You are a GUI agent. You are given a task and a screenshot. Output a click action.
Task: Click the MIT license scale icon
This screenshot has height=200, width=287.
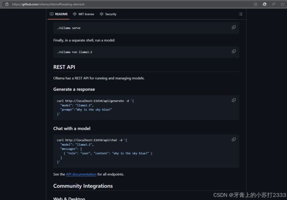coord(75,14)
